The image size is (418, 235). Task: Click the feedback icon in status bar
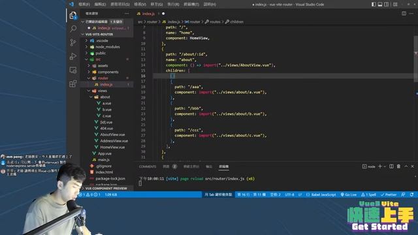[x=403, y=195]
